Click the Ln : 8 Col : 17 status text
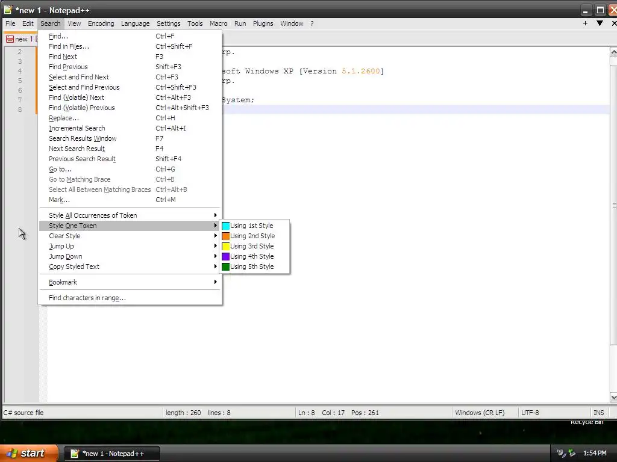The image size is (617, 462). pyautogui.click(x=321, y=413)
